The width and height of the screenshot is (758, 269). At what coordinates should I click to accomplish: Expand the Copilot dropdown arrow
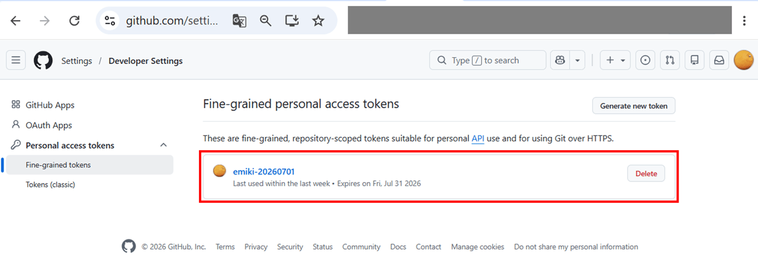pos(577,60)
